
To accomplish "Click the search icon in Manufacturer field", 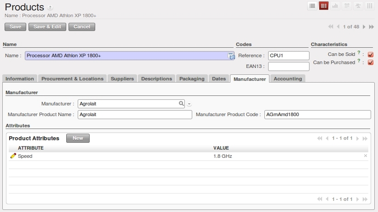I will [x=182, y=104].
